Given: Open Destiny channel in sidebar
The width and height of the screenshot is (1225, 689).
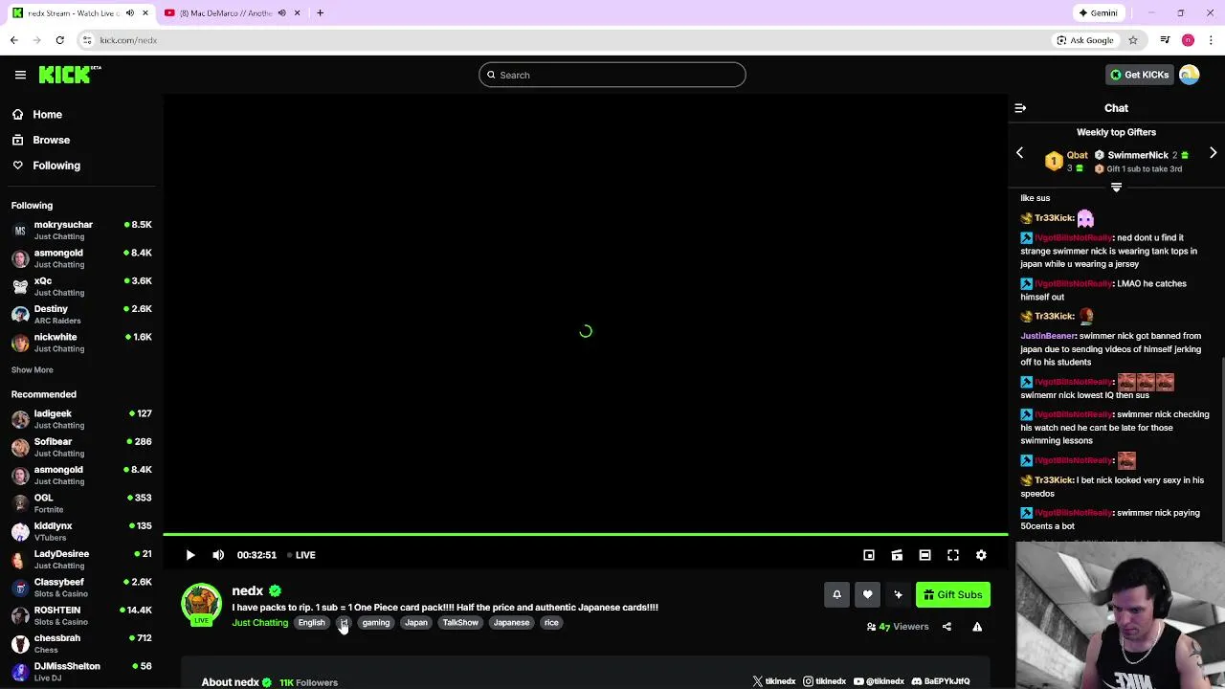Looking at the screenshot, I should 81,314.
